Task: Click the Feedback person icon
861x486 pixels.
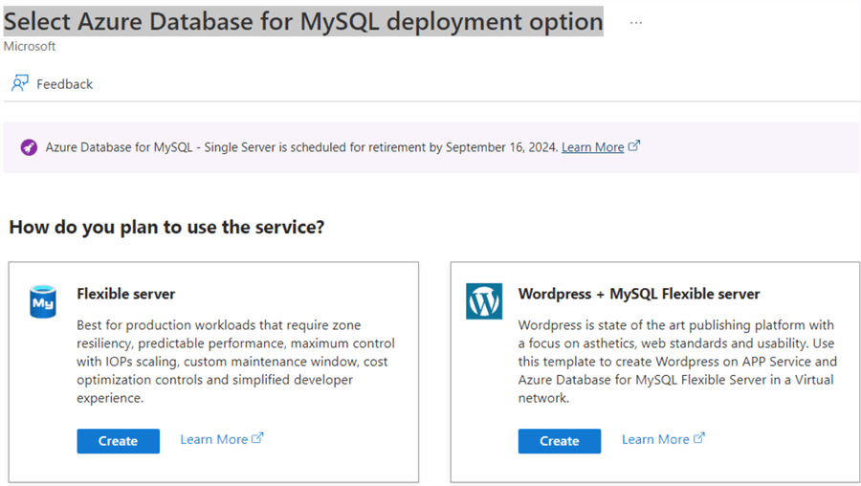Action: 19,83
